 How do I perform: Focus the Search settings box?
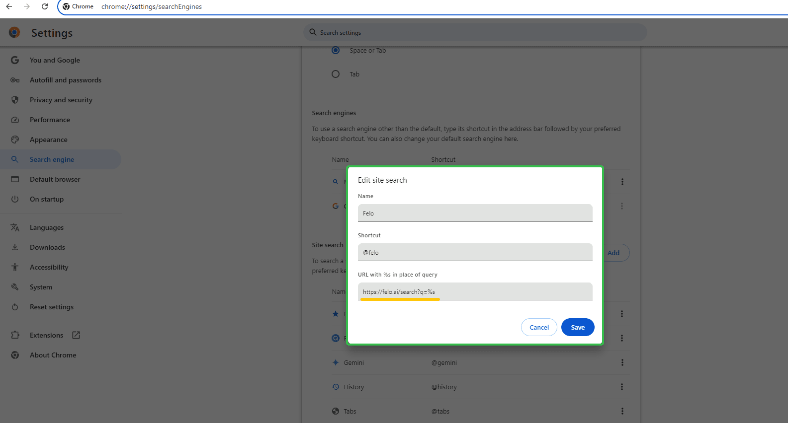click(475, 32)
